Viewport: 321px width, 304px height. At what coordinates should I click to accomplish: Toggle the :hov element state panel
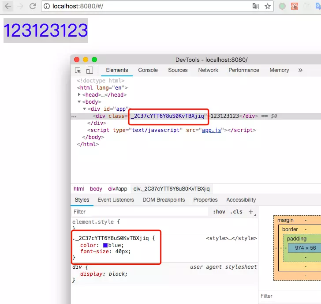click(219, 212)
